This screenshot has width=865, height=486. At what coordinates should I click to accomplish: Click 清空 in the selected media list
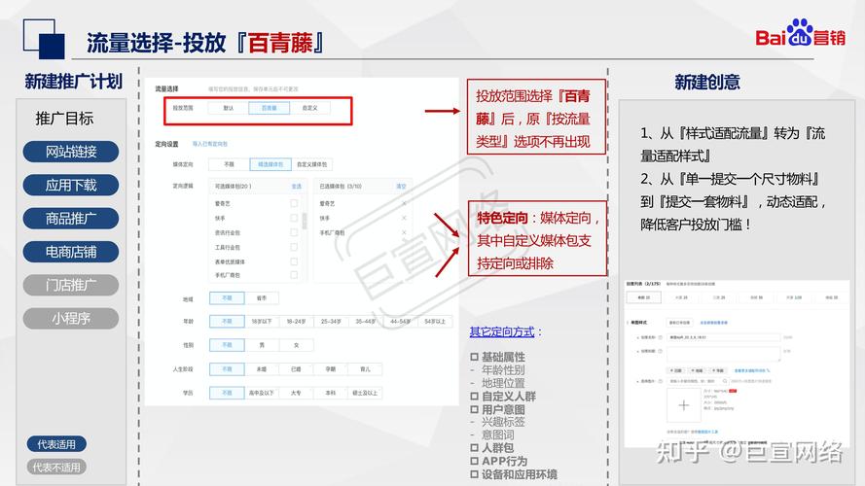(401, 187)
